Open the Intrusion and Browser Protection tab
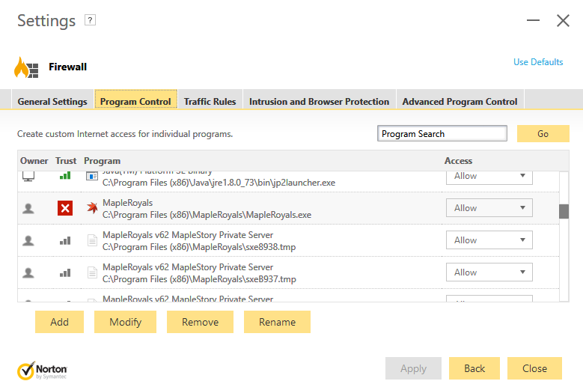Screen dimensions: 583x390 (319, 101)
